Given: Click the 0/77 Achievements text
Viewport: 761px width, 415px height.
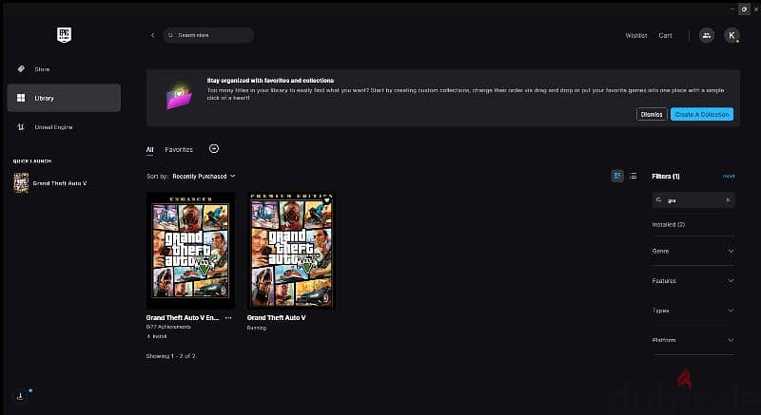Looking at the screenshot, I should point(168,327).
